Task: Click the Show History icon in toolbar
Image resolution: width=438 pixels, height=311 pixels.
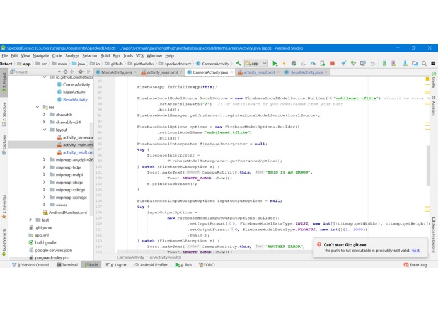Action: [362, 64]
